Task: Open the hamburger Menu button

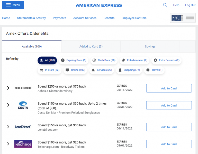Action: point(13,5)
